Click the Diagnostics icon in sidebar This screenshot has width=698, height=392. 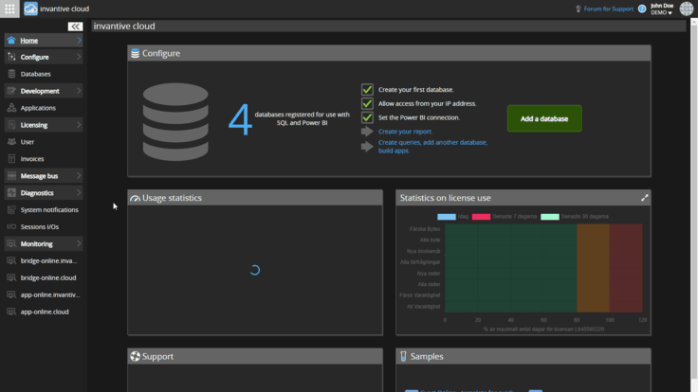11,192
